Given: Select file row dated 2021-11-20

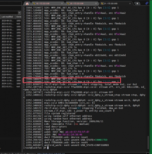Looking at the screenshot, I should coord(11,80).
